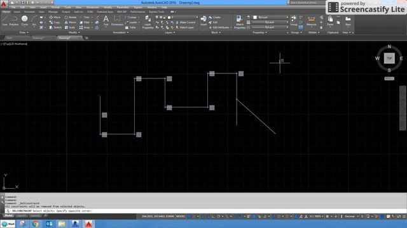407x228 pixels.
Task: Switch to the Annotate ribbon tab
Action: click(29, 11)
